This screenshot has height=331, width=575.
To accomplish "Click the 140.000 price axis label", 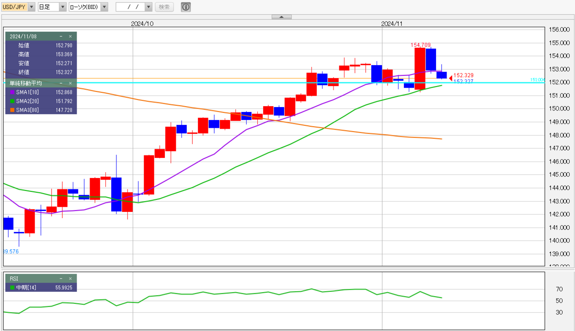I will click(x=559, y=241).
